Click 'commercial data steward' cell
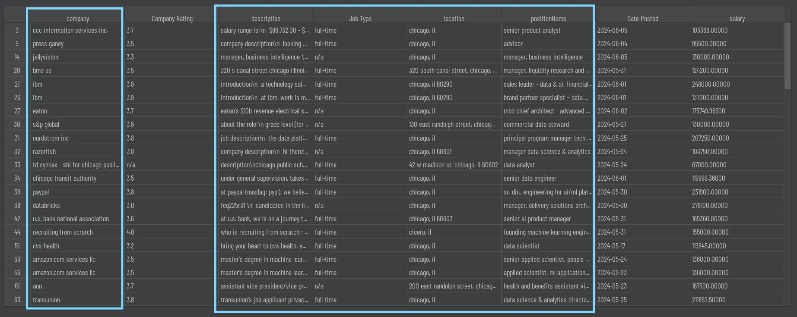 pos(548,124)
